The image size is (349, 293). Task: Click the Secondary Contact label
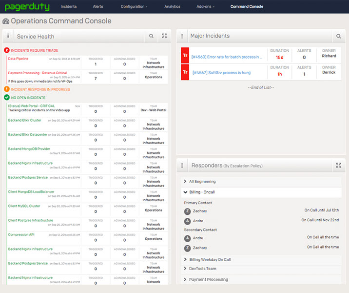[200, 230]
